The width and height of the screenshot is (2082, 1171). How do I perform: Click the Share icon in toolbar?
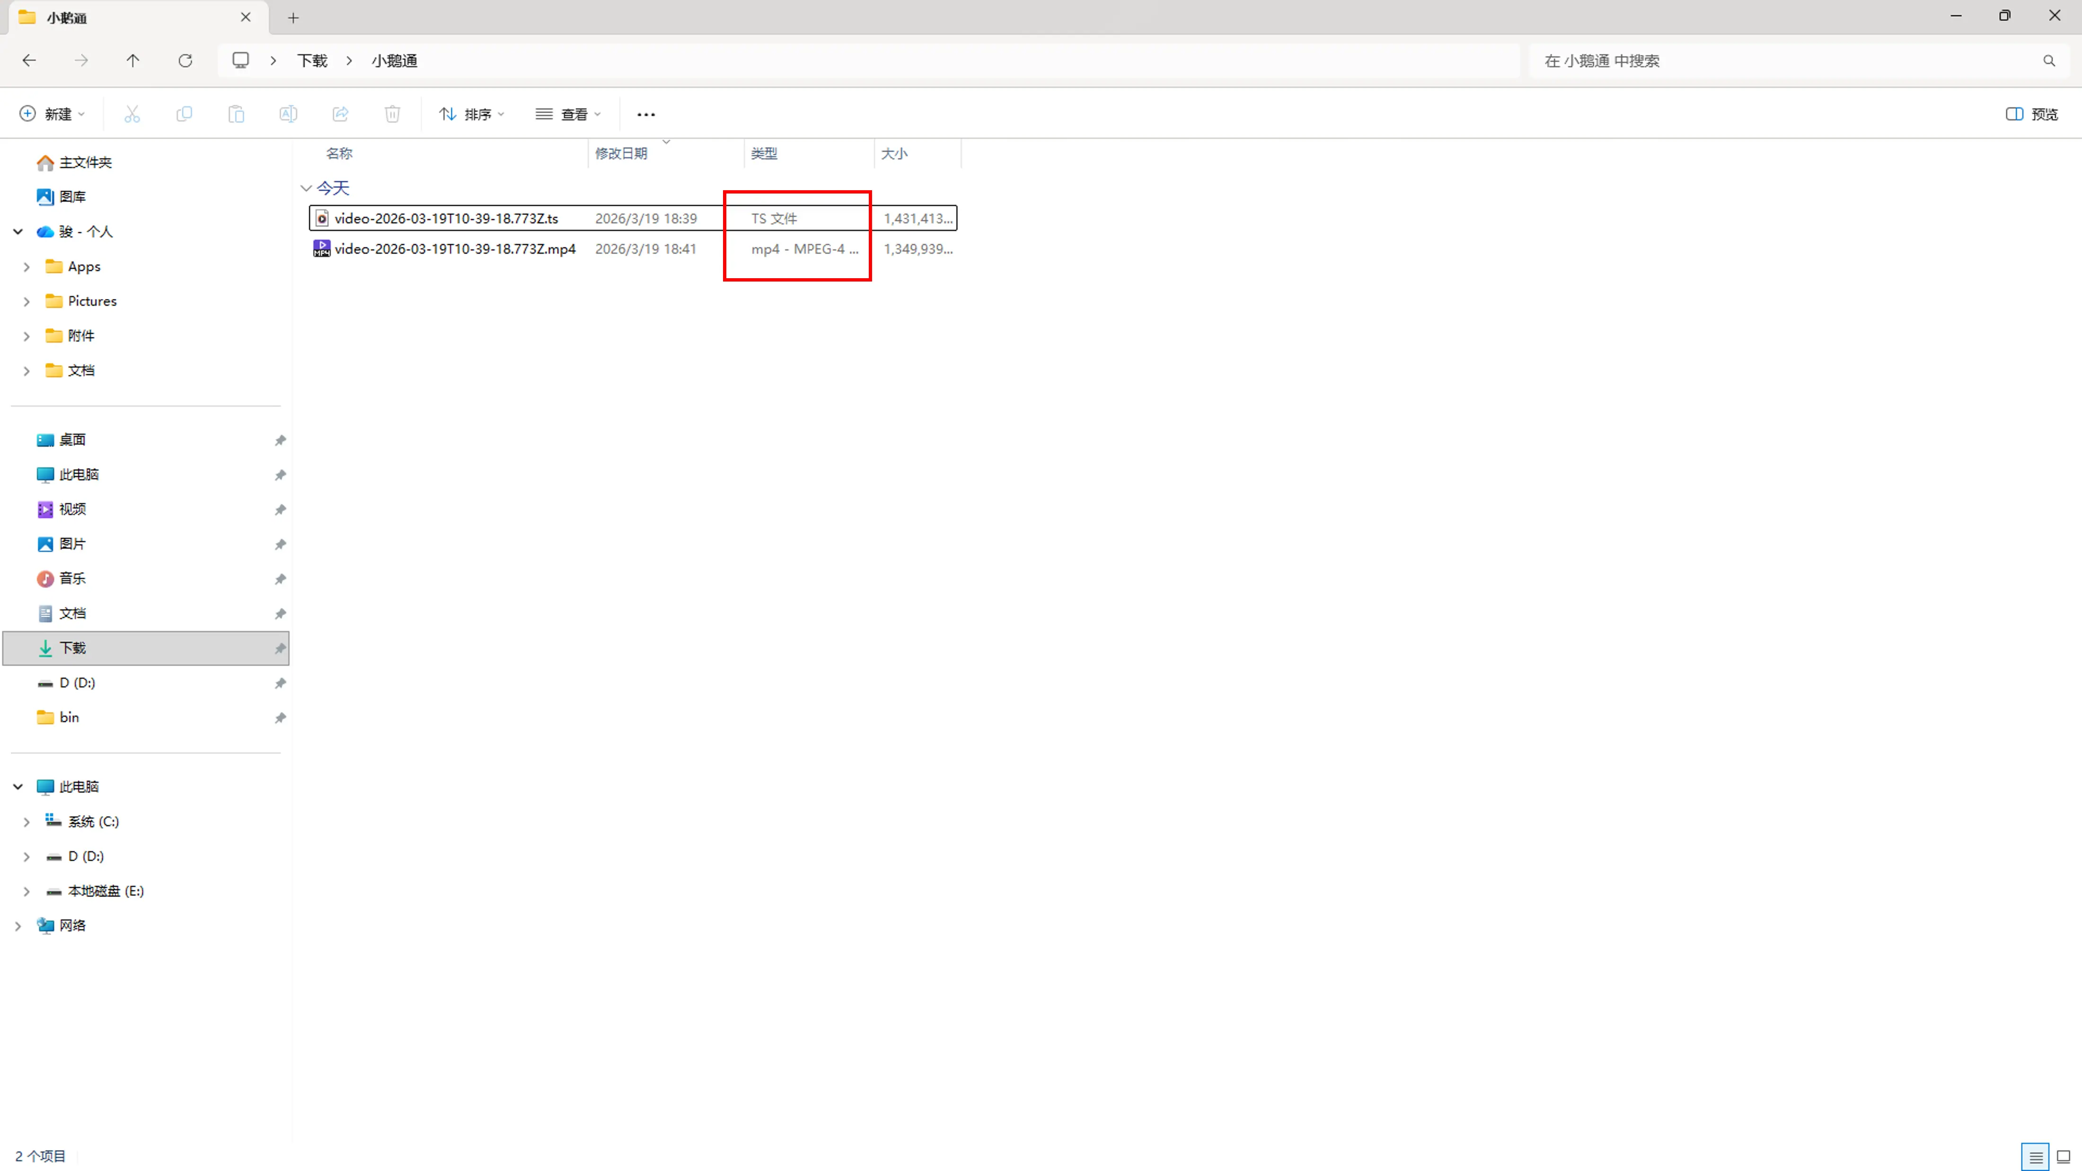point(340,114)
